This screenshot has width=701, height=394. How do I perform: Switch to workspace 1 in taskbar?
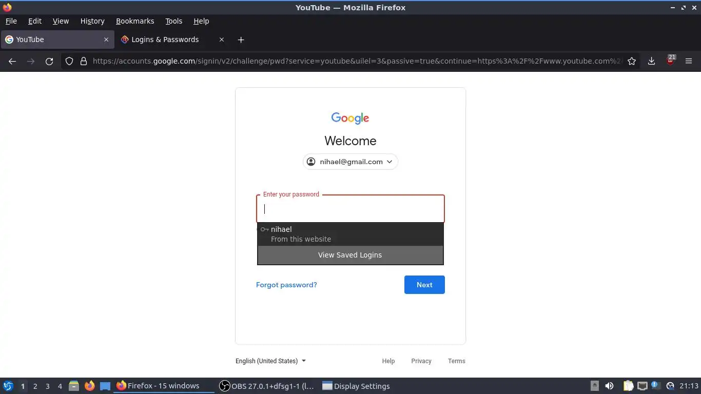click(23, 386)
